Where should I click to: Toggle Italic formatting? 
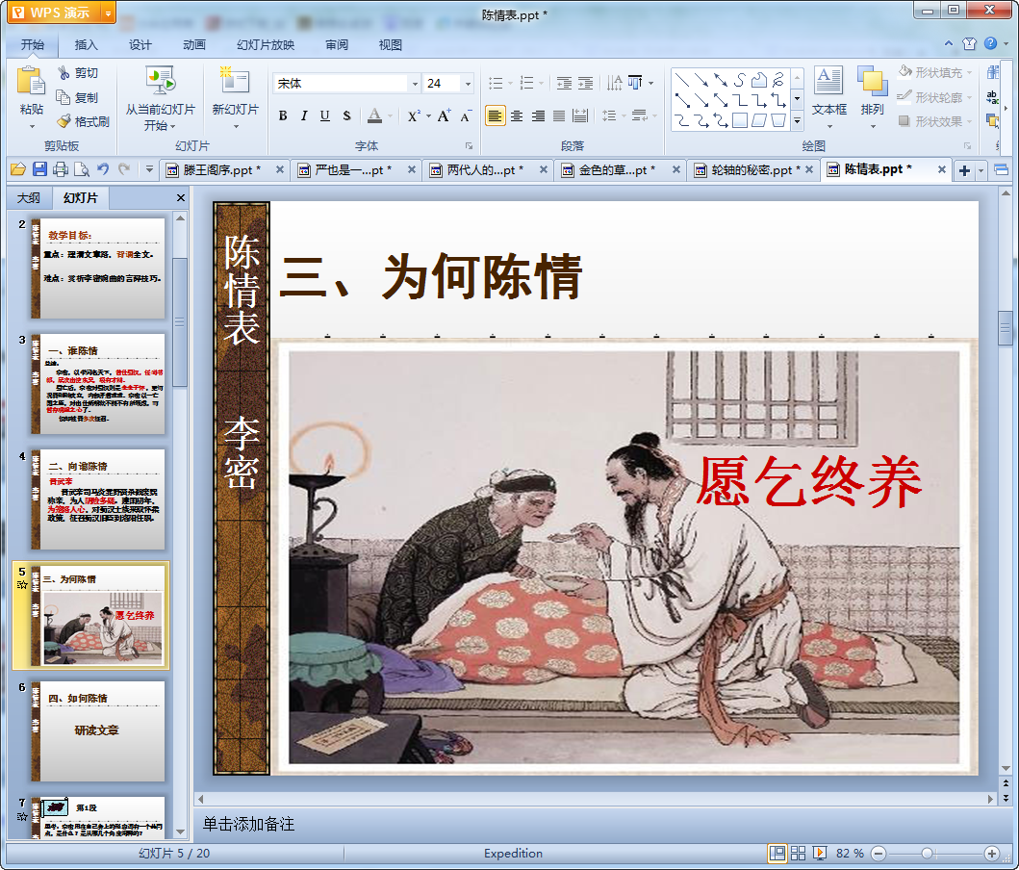click(303, 115)
